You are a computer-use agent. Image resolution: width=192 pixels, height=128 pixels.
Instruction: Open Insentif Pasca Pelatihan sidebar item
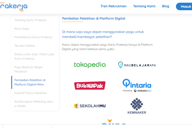35,93
